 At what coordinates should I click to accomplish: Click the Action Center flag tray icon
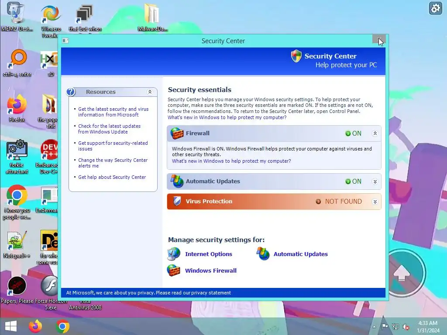coord(385,327)
